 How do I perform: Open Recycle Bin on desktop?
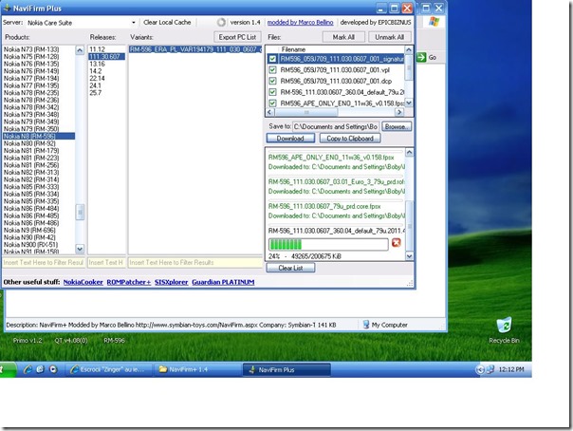[504, 330]
